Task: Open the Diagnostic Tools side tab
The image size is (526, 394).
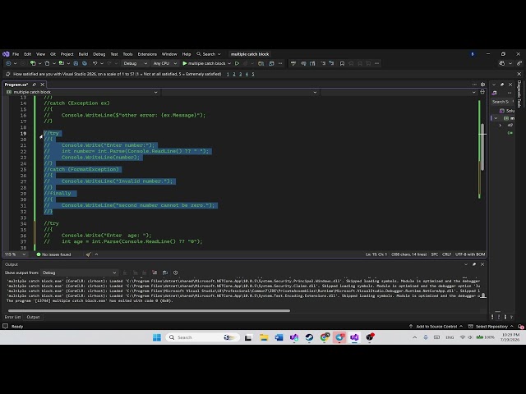Action: coord(519,94)
